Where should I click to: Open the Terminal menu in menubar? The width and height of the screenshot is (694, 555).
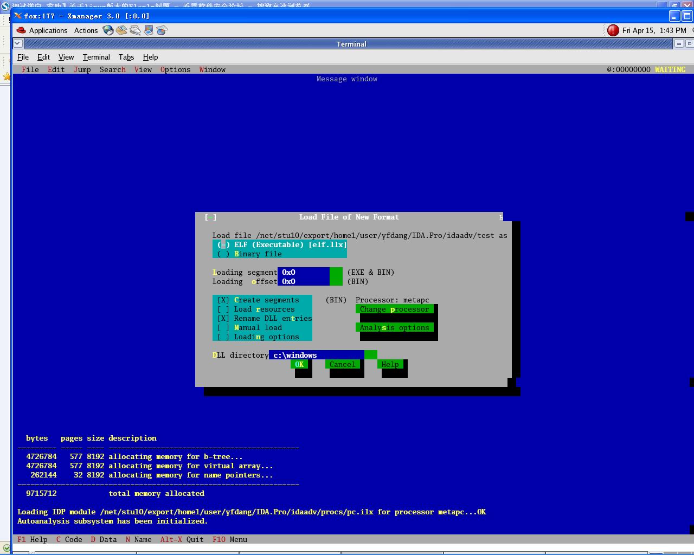tap(97, 57)
